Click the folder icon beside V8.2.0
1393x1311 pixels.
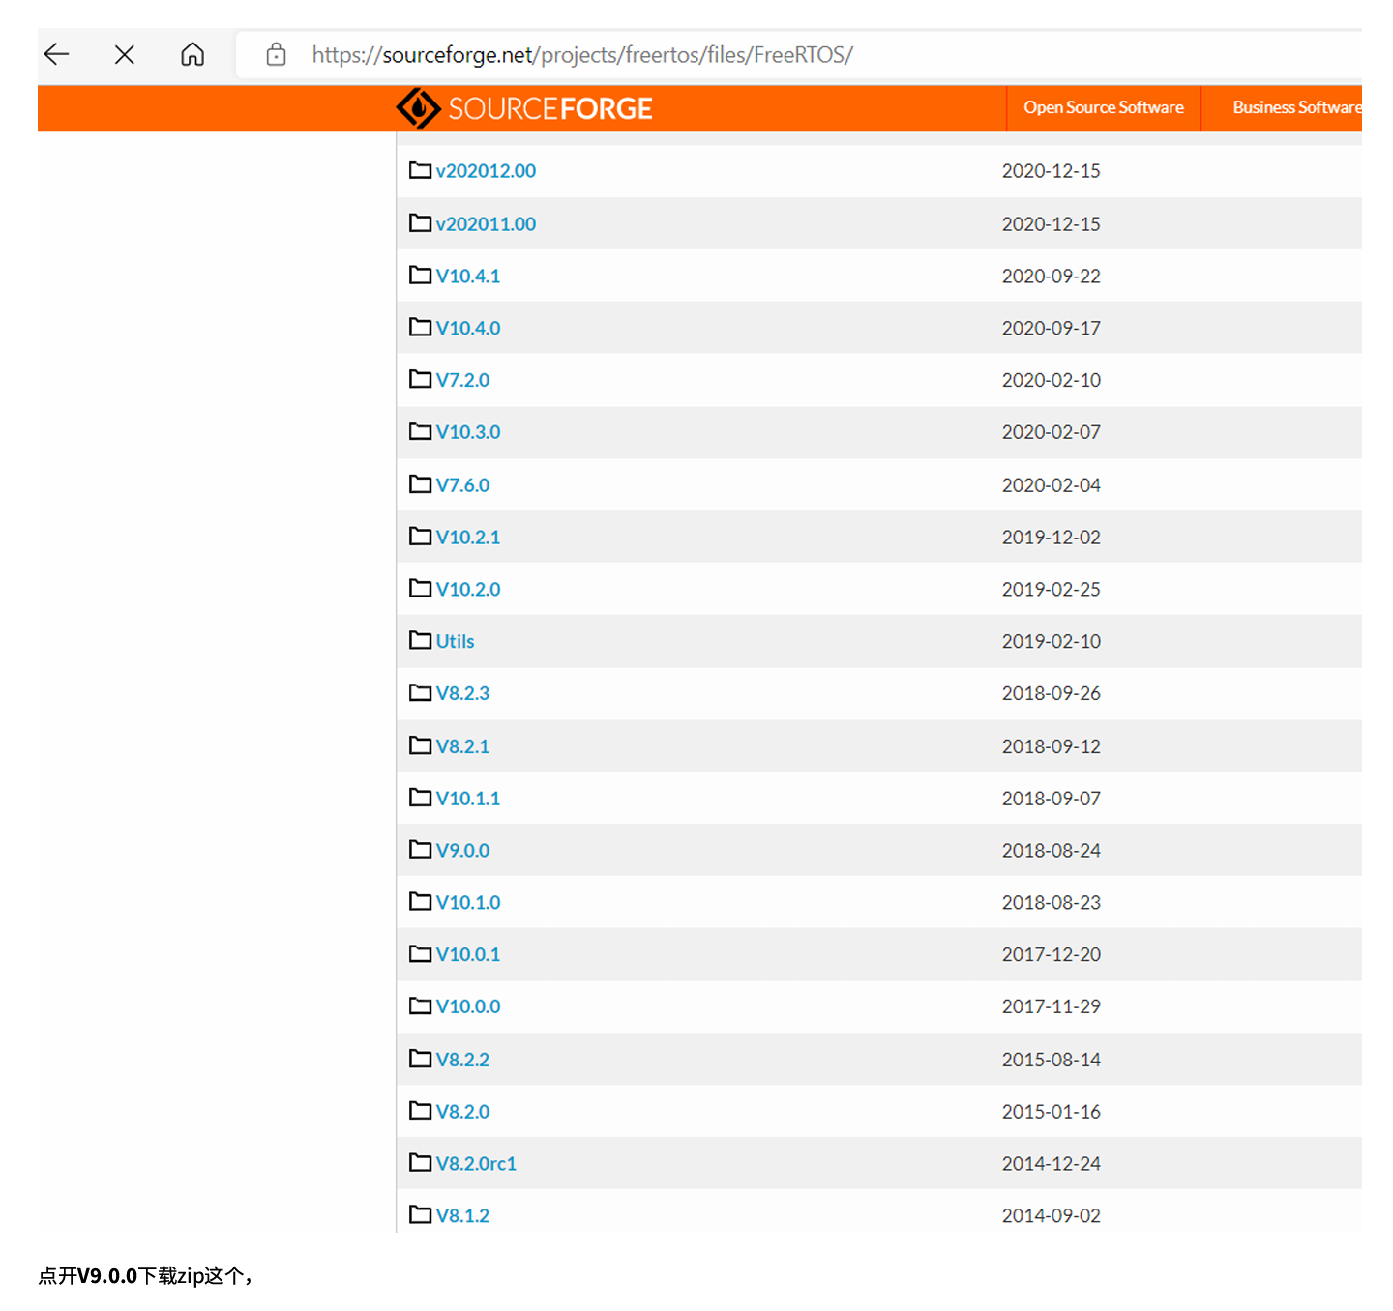click(420, 1111)
